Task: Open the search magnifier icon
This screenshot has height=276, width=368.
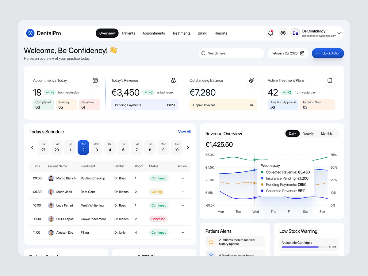Action: tap(203, 53)
